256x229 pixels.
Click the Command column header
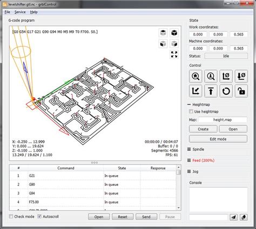pos(66,168)
